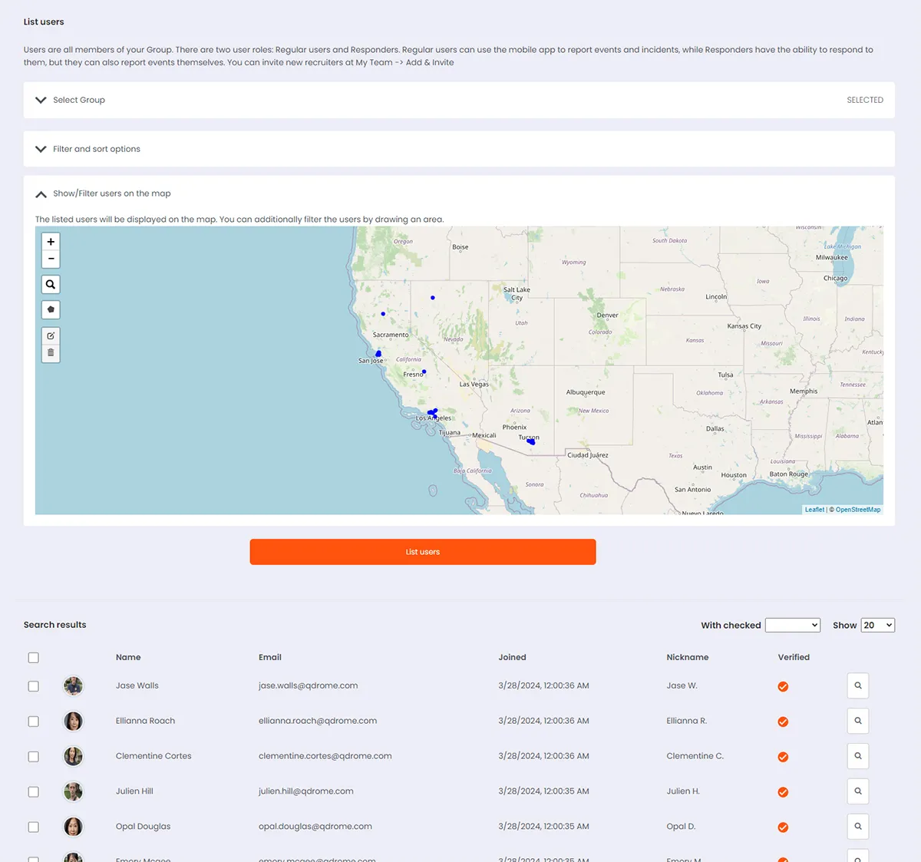This screenshot has width=921, height=862.
Task: Click the delete layers trash icon
Action: 51,353
